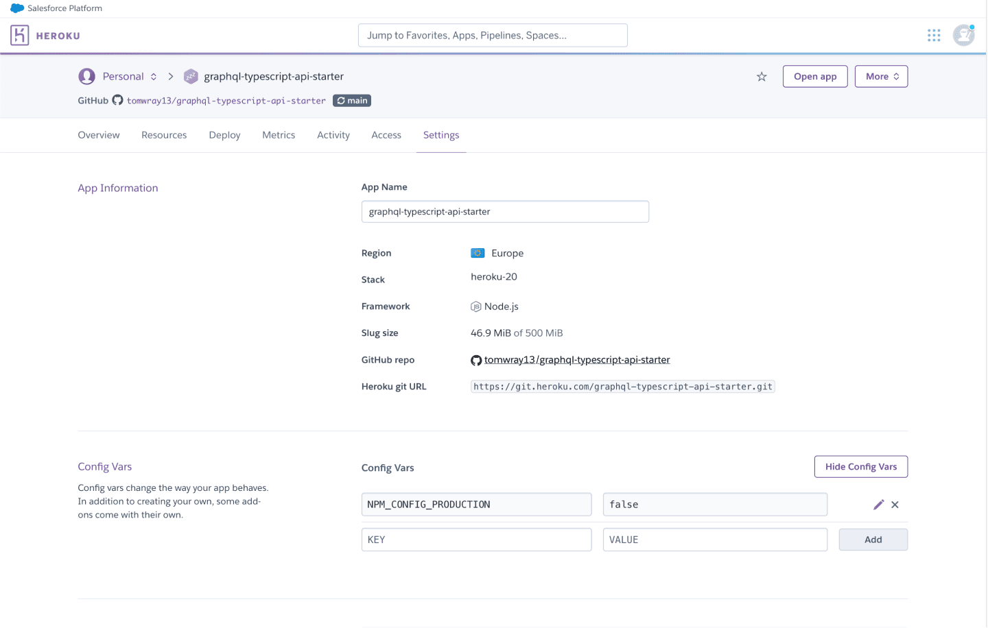Viewport: 988px width, 628px height.
Task: Click the App Name input field
Action: coord(505,212)
